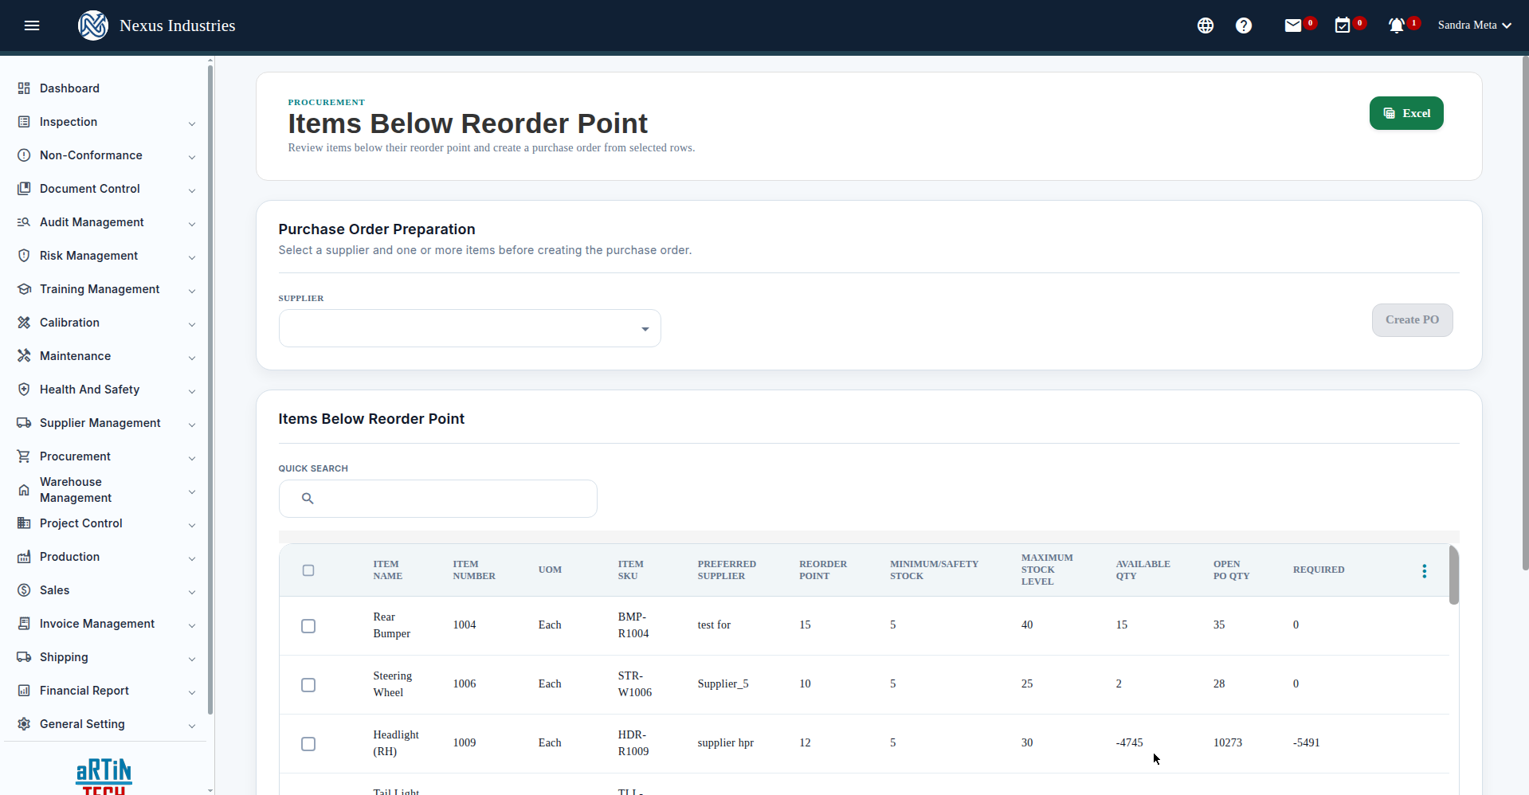Image resolution: width=1529 pixels, height=795 pixels.
Task: Export the list with Excel button
Action: click(1406, 113)
